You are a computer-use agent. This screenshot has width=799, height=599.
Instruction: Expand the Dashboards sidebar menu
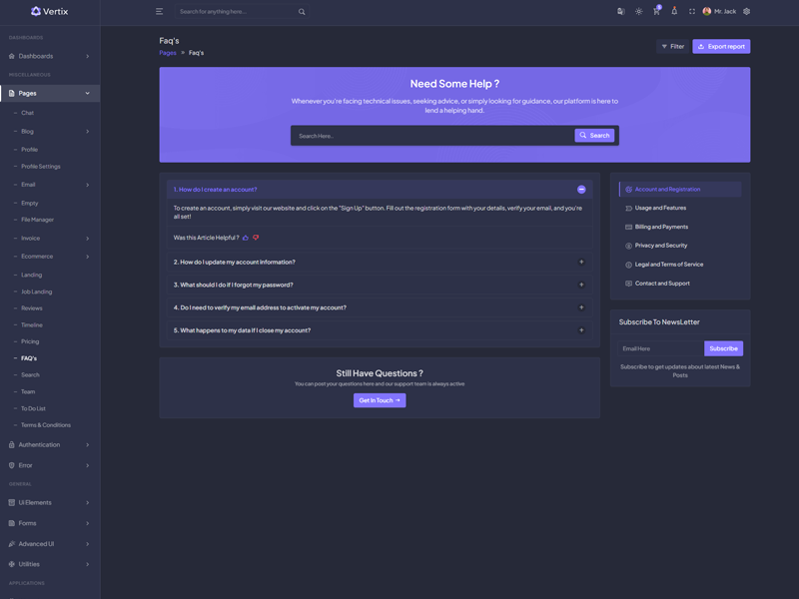(50, 56)
